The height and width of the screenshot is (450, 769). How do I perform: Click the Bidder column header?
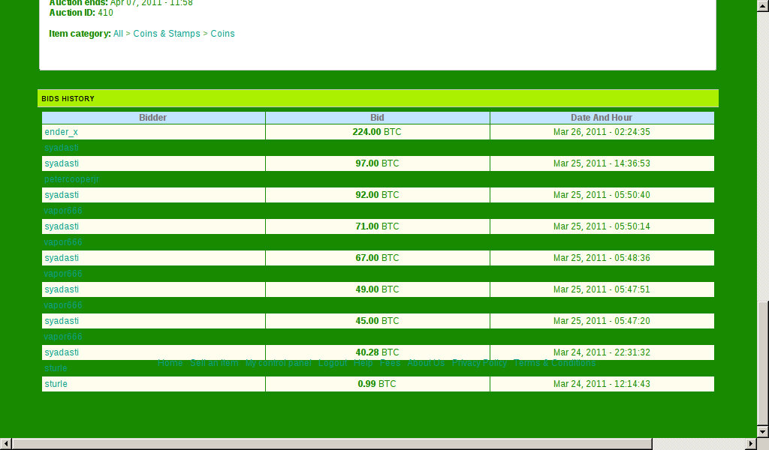coord(153,118)
